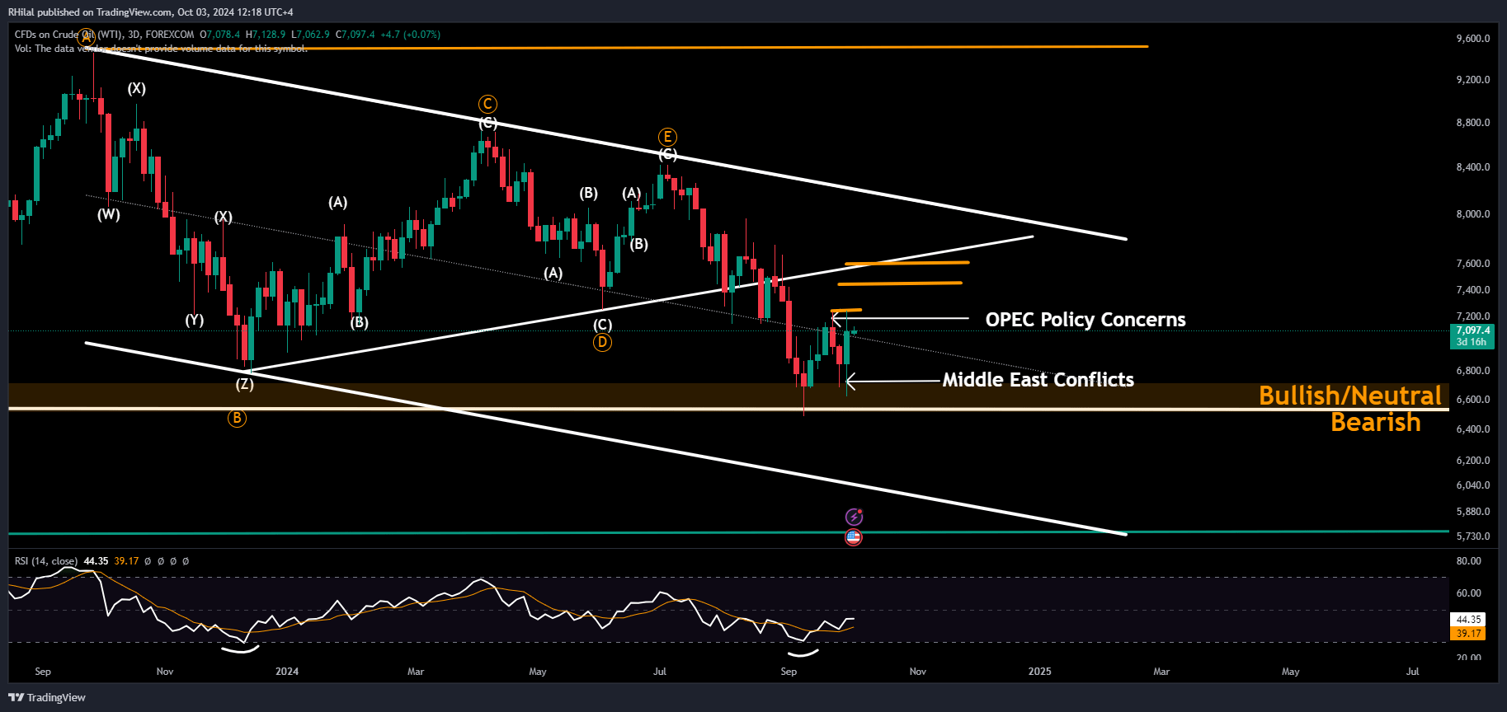Select the long orange horizontal line at top
This screenshot has height=712, width=1507.
[x=619, y=48]
